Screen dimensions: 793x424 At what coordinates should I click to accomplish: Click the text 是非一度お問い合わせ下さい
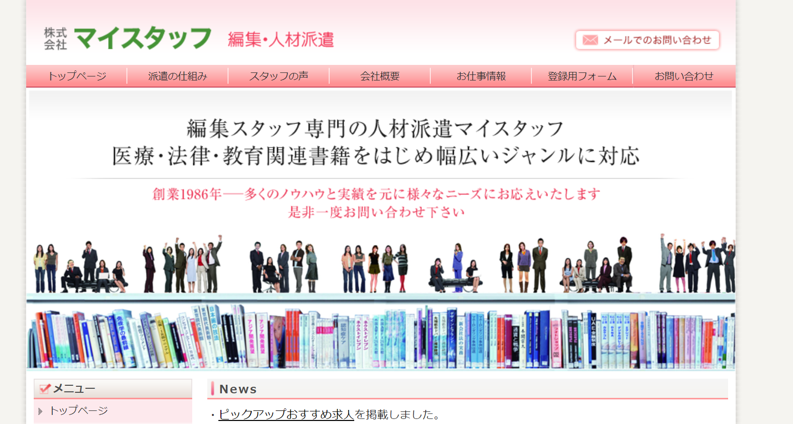376,212
